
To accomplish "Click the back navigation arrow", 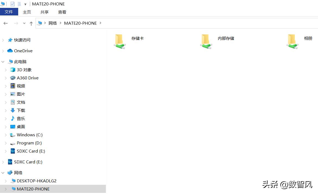I will (x=5, y=23).
